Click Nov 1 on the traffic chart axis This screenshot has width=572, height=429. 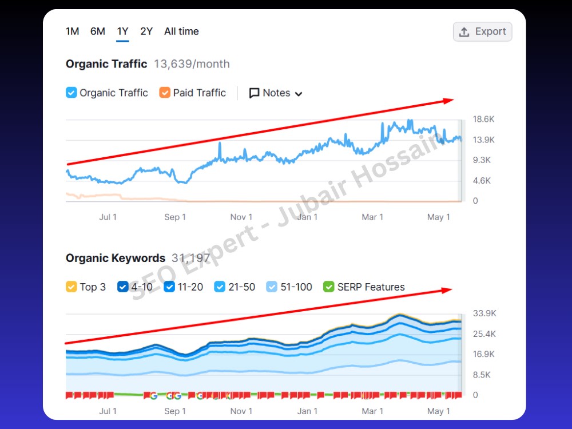pos(241,217)
